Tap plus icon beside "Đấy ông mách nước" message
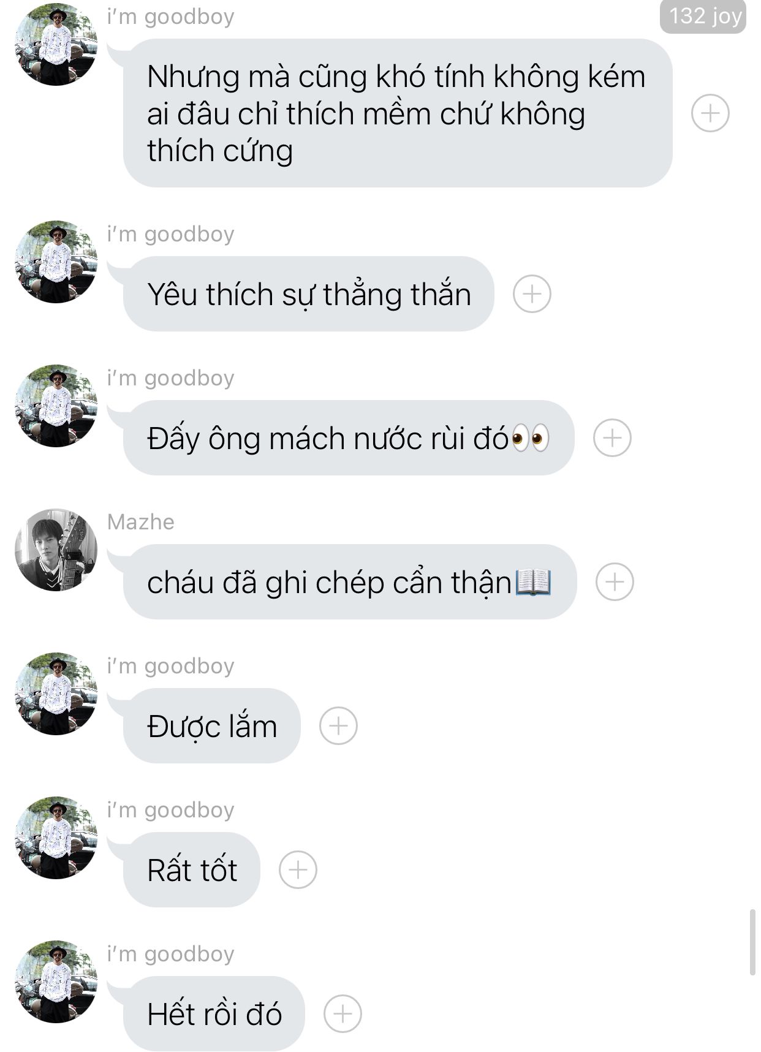Image resolution: width=761 pixels, height=1052 pixels. [612, 438]
